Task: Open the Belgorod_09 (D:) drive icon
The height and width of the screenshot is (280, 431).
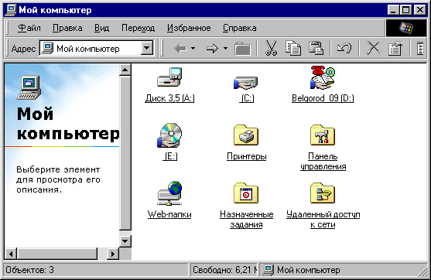Action: coord(323,78)
